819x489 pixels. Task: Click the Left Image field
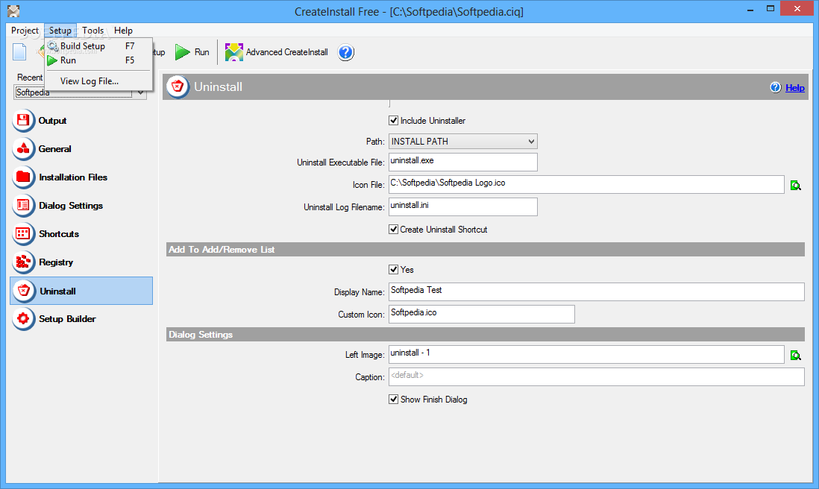(586, 354)
